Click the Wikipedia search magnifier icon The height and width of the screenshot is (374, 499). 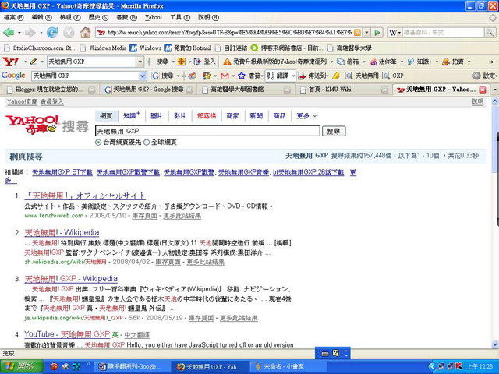click(x=490, y=32)
